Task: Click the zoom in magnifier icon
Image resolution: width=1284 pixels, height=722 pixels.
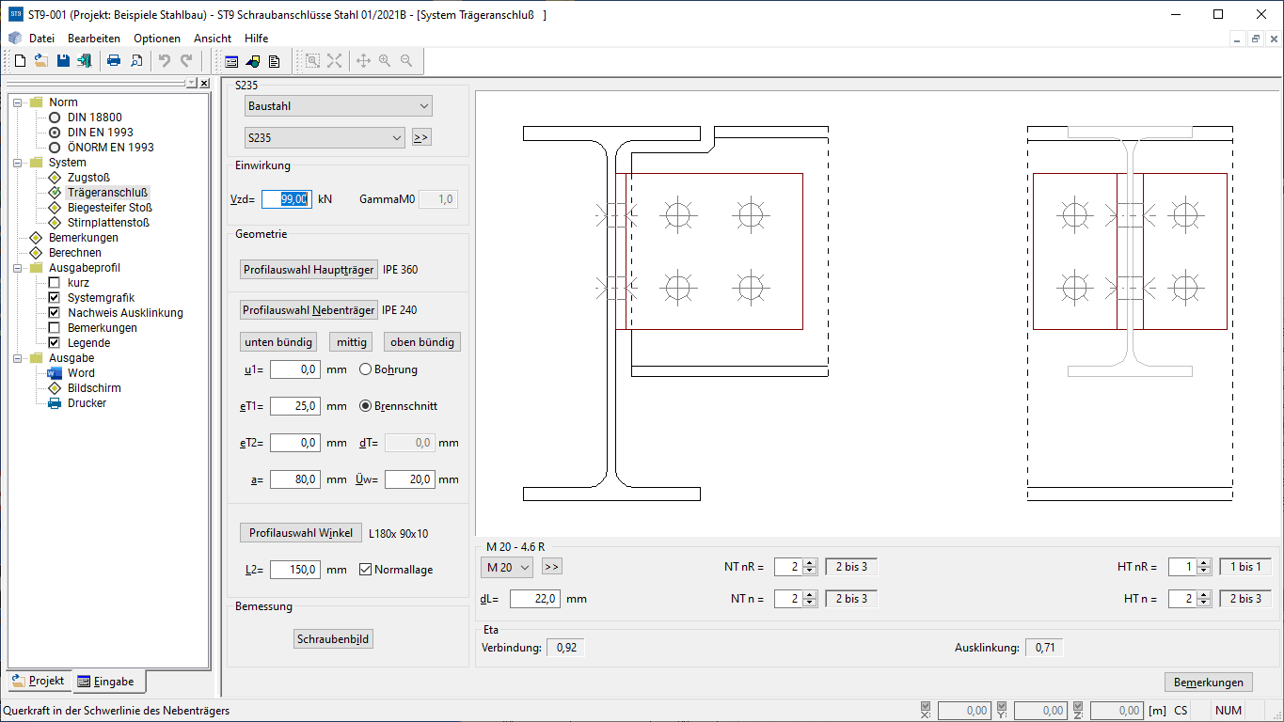Action: (x=385, y=61)
